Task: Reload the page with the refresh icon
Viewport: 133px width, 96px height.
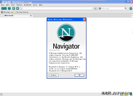Action: pyautogui.click(x=9, y=9)
